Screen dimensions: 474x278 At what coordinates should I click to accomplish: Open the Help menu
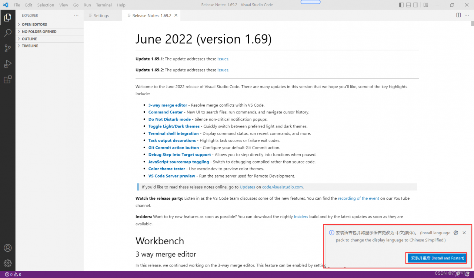tap(121, 5)
